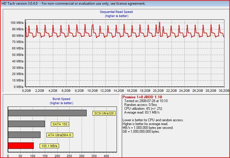Click the 50 MB/s axis label
230x158 pixels.
point(18,55)
